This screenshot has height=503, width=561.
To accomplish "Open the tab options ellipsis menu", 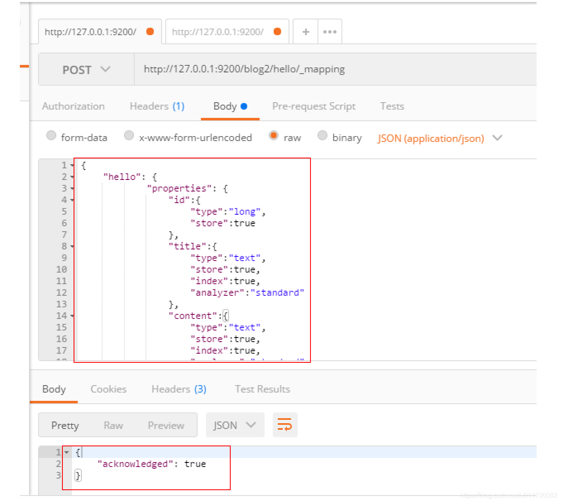I will (330, 32).
